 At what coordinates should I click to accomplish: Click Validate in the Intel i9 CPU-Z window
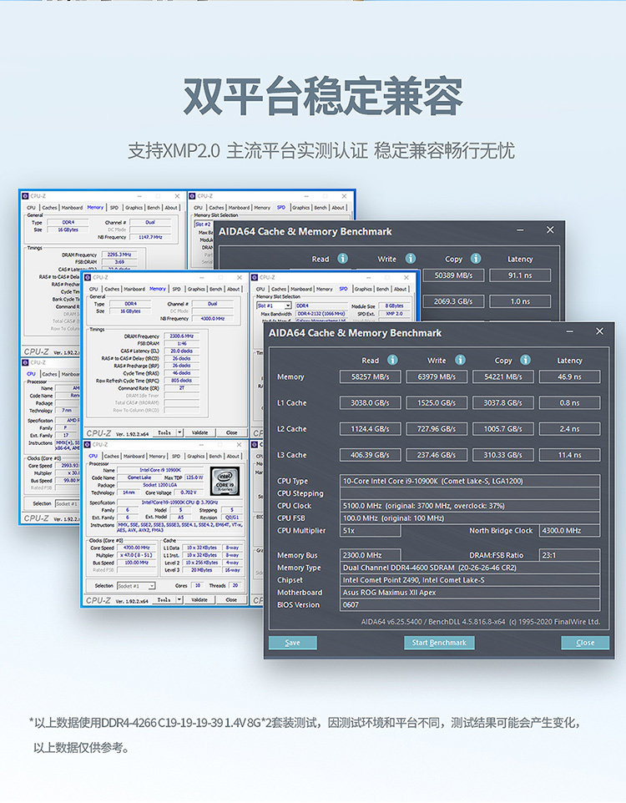click(x=199, y=599)
